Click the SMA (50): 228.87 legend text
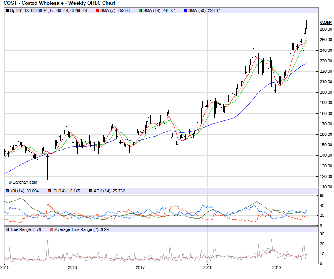The image size is (334, 279). tap(204, 10)
